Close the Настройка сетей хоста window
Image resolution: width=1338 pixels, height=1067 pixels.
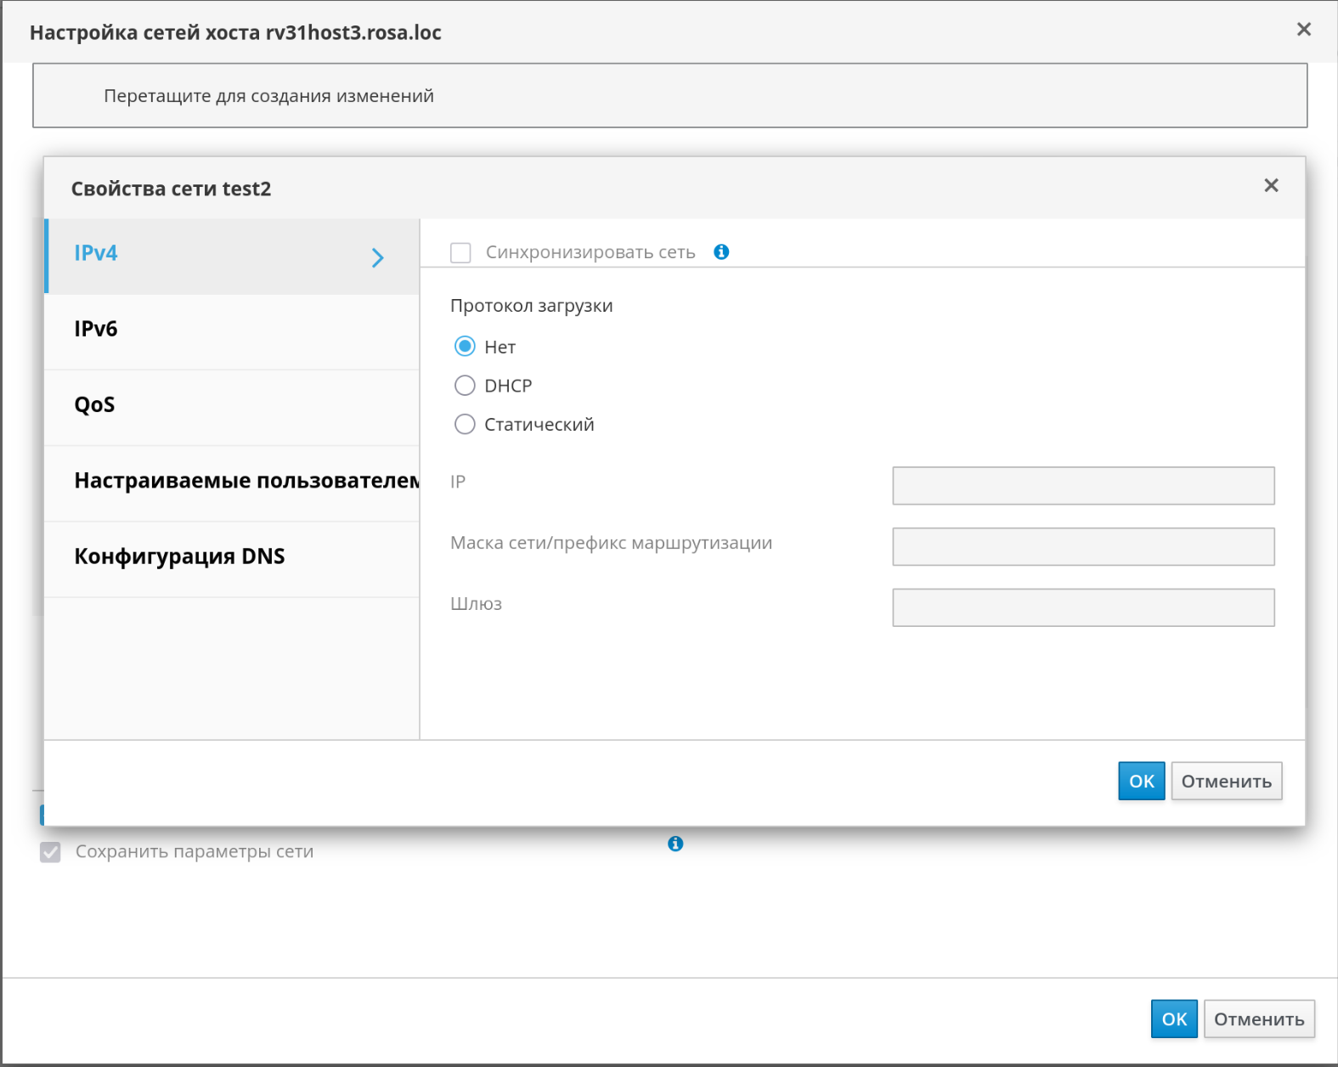click(x=1303, y=30)
